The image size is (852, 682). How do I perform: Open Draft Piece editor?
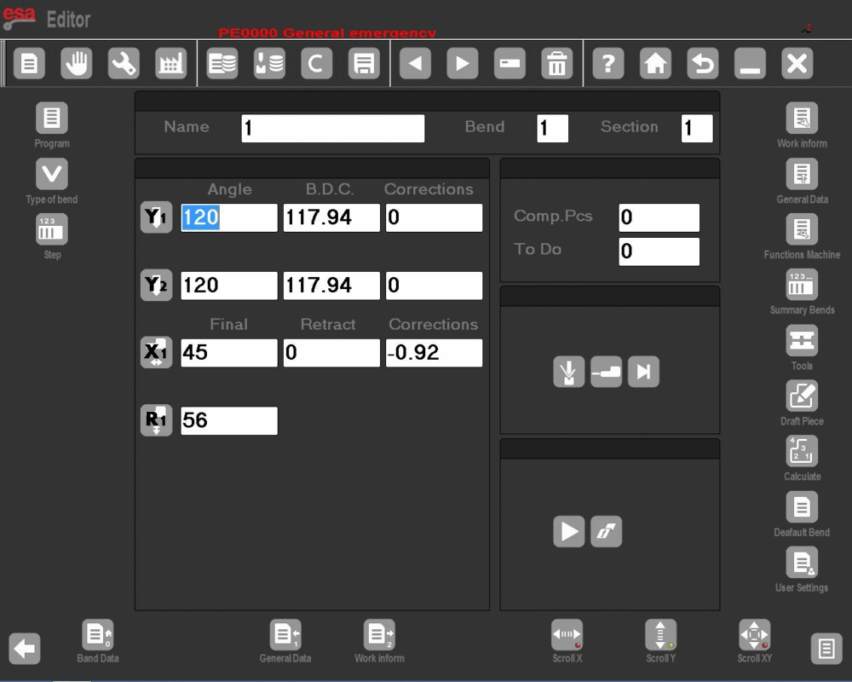pos(802,396)
